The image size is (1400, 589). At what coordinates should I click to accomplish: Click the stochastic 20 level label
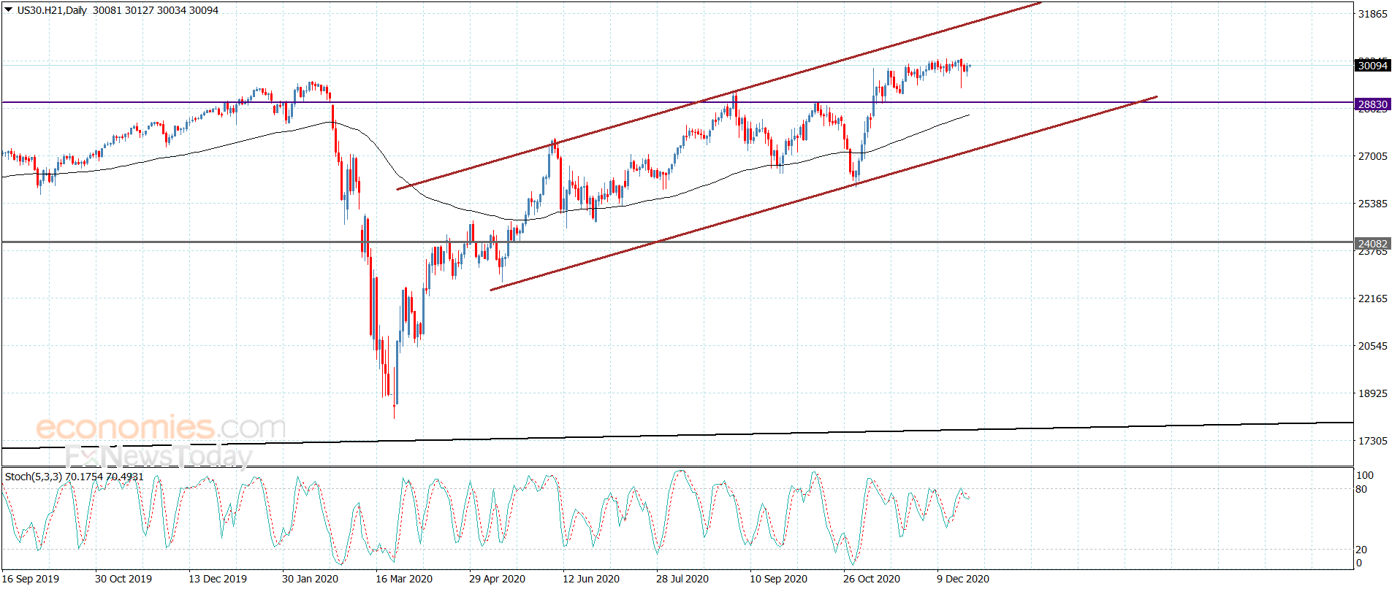click(x=1361, y=550)
